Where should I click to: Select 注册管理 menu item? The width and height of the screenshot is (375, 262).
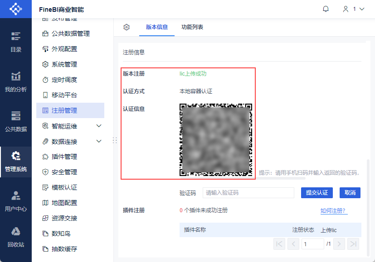[x=70, y=110]
